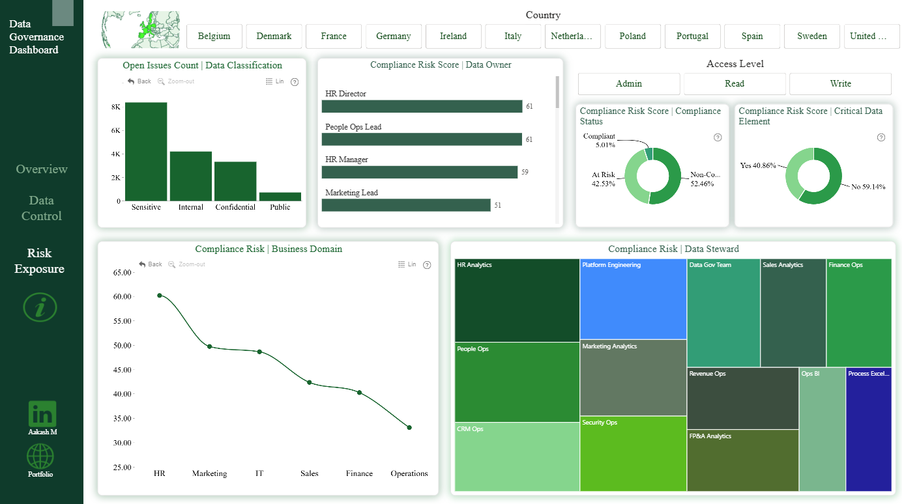Click Zoom-out in the Business Domain chart

186,264
